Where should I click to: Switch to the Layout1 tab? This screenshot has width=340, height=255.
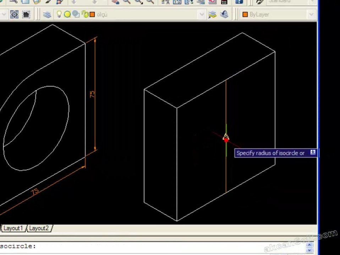(x=13, y=228)
